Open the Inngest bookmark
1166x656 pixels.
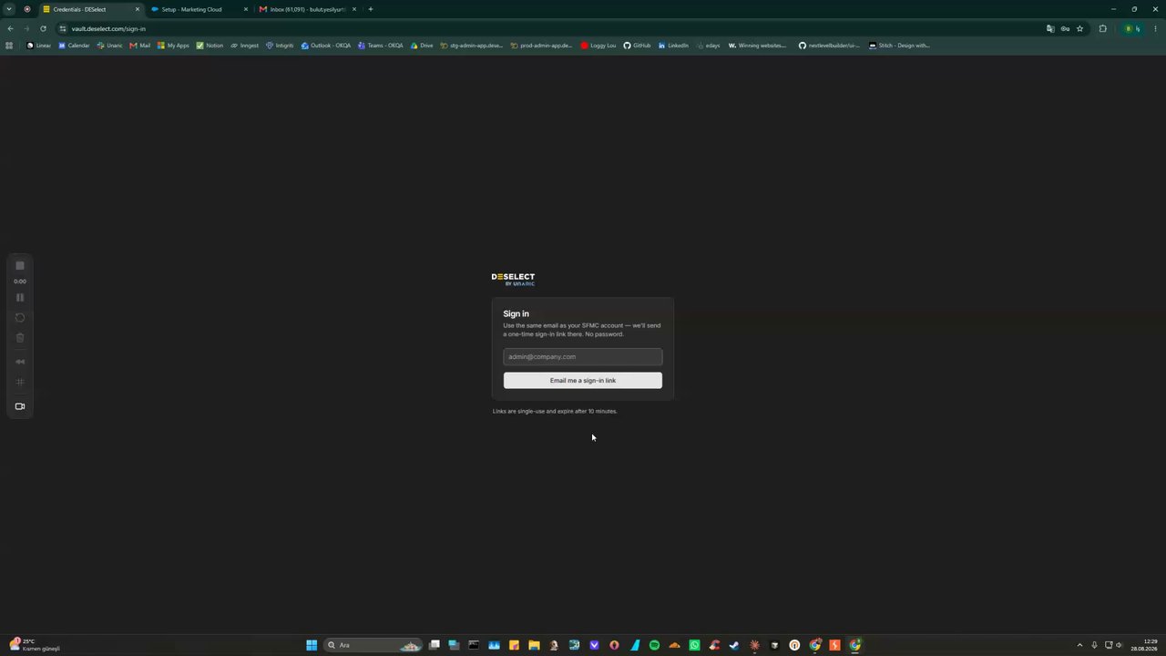[x=244, y=46]
